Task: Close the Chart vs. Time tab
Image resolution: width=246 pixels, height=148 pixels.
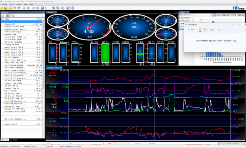Action: pos(61,68)
